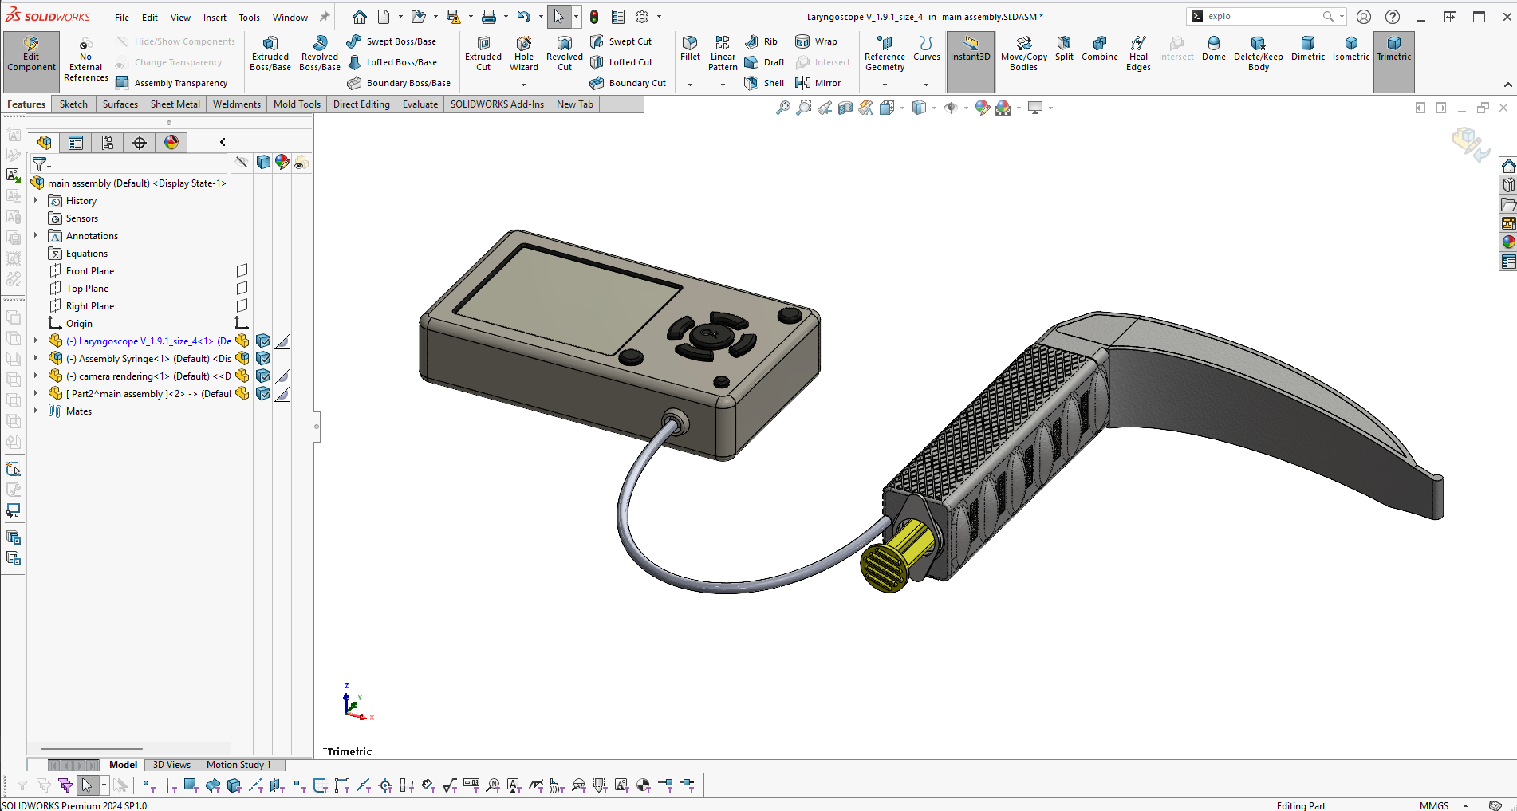Open Sheet Metal tab
Image resolution: width=1517 pixels, height=811 pixels.
click(x=175, y=104)
